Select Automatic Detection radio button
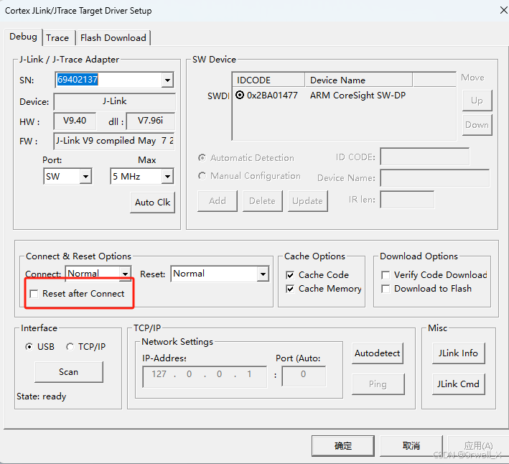Screen dimensions: 509x464 pos(202,158)
